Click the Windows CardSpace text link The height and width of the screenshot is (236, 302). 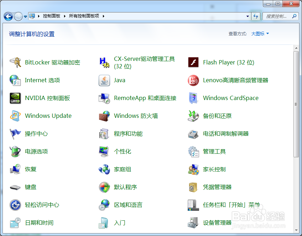click(231, 98)
